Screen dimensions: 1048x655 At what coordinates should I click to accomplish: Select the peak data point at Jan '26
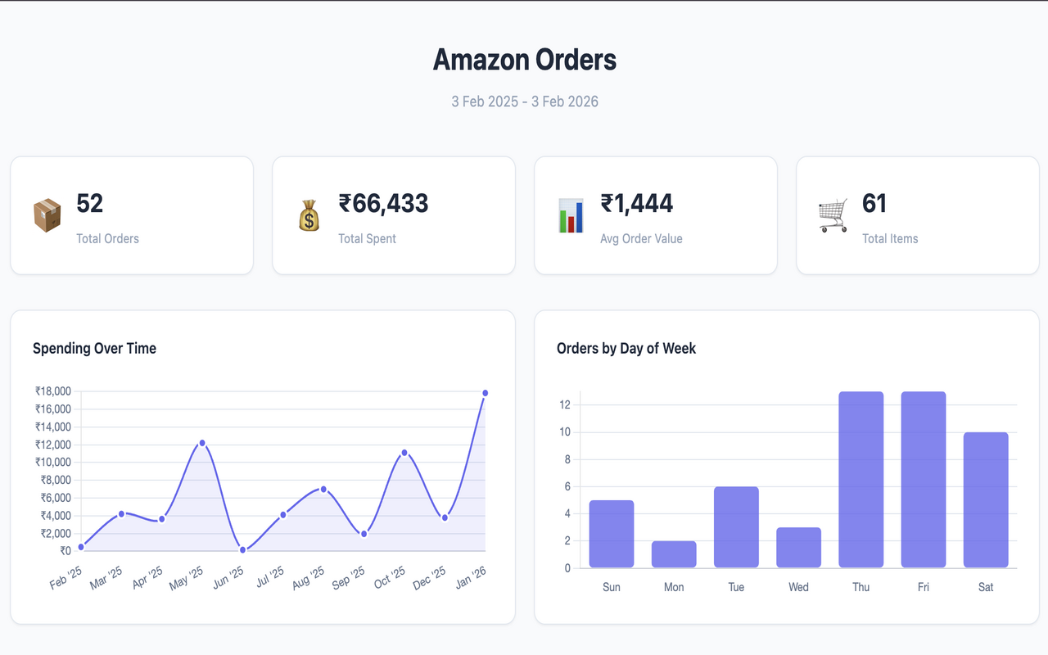pyautogui.click(x=485, y=392)
